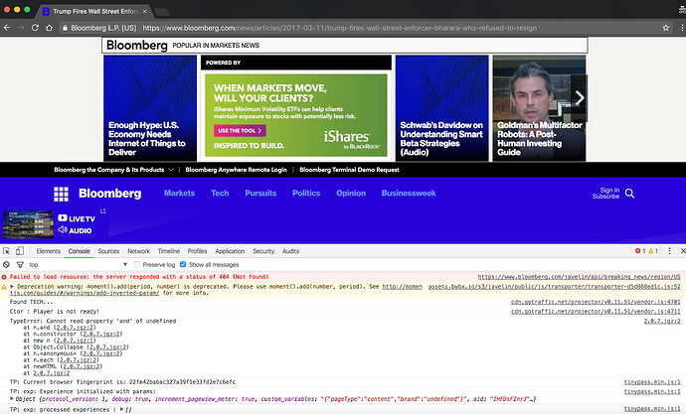Open the Enough Hype U.S. Economy article card

(150, 108)
